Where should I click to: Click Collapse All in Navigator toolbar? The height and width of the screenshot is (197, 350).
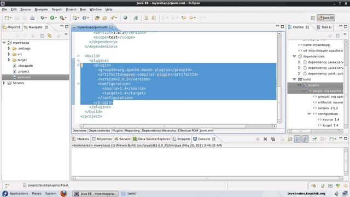point(42,36)
